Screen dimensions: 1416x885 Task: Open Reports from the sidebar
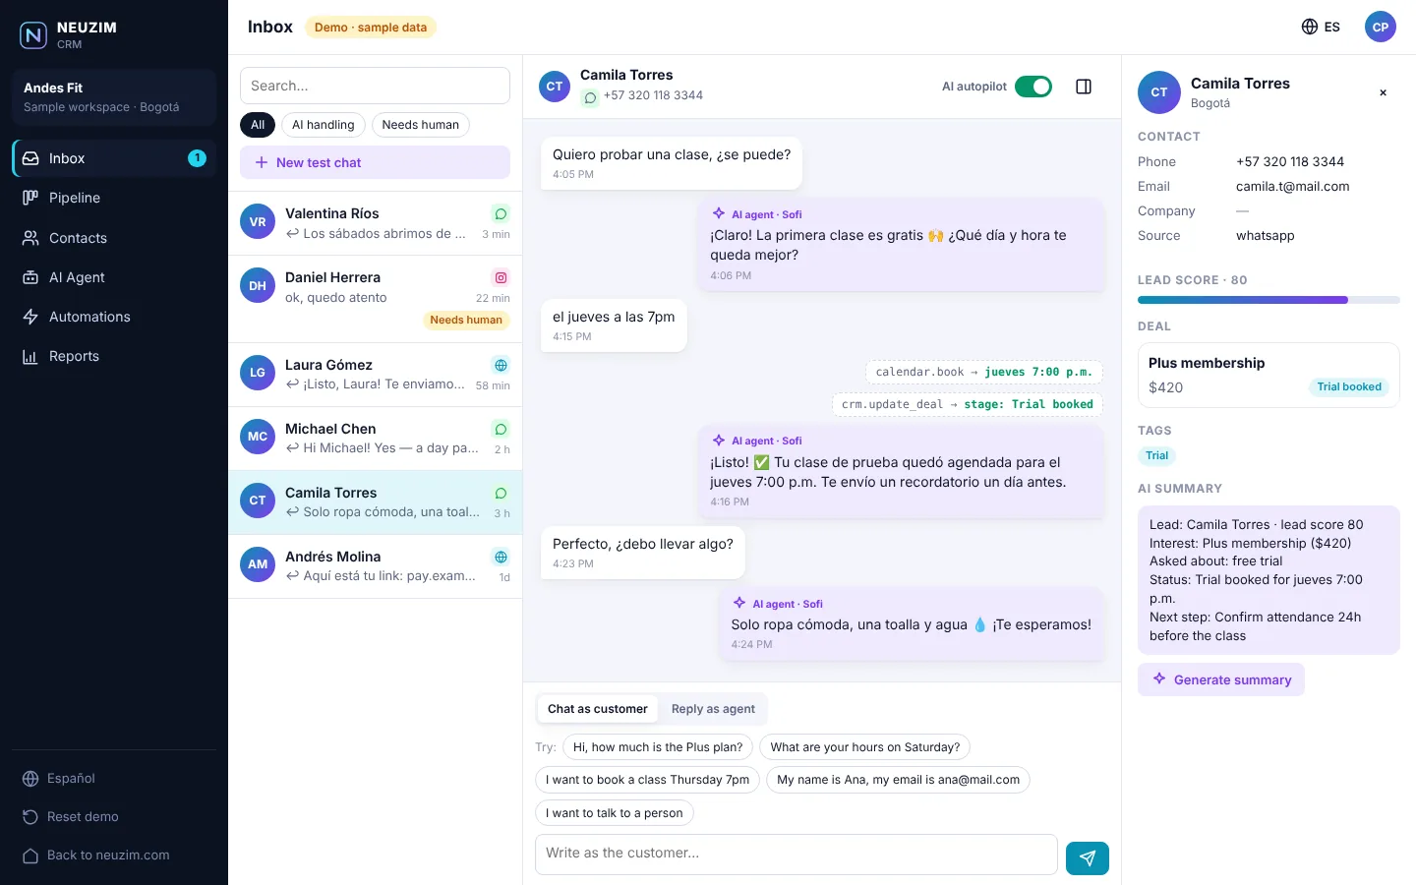pos(114,356)
